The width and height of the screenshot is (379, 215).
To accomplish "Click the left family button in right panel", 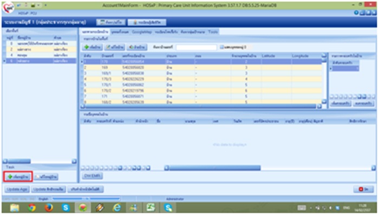I will pyautogui.click(x=341, y=103).
